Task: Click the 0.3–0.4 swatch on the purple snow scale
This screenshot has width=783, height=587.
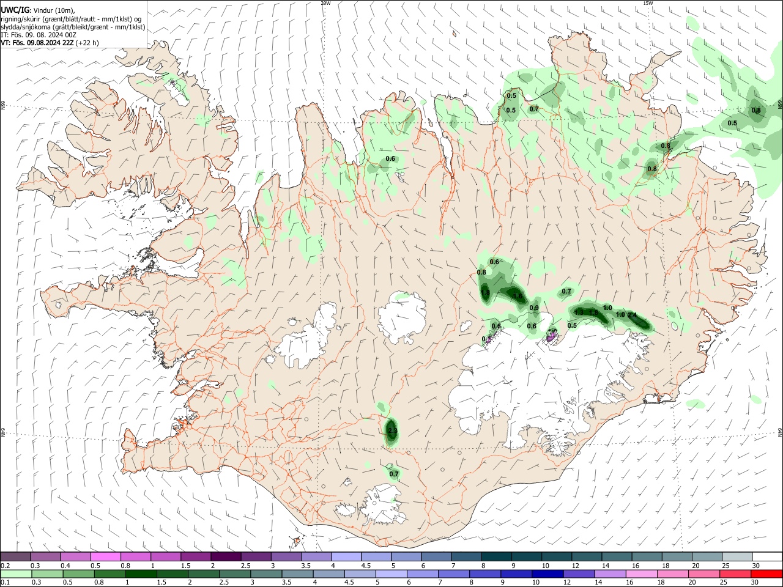Action: coord(46,557)
